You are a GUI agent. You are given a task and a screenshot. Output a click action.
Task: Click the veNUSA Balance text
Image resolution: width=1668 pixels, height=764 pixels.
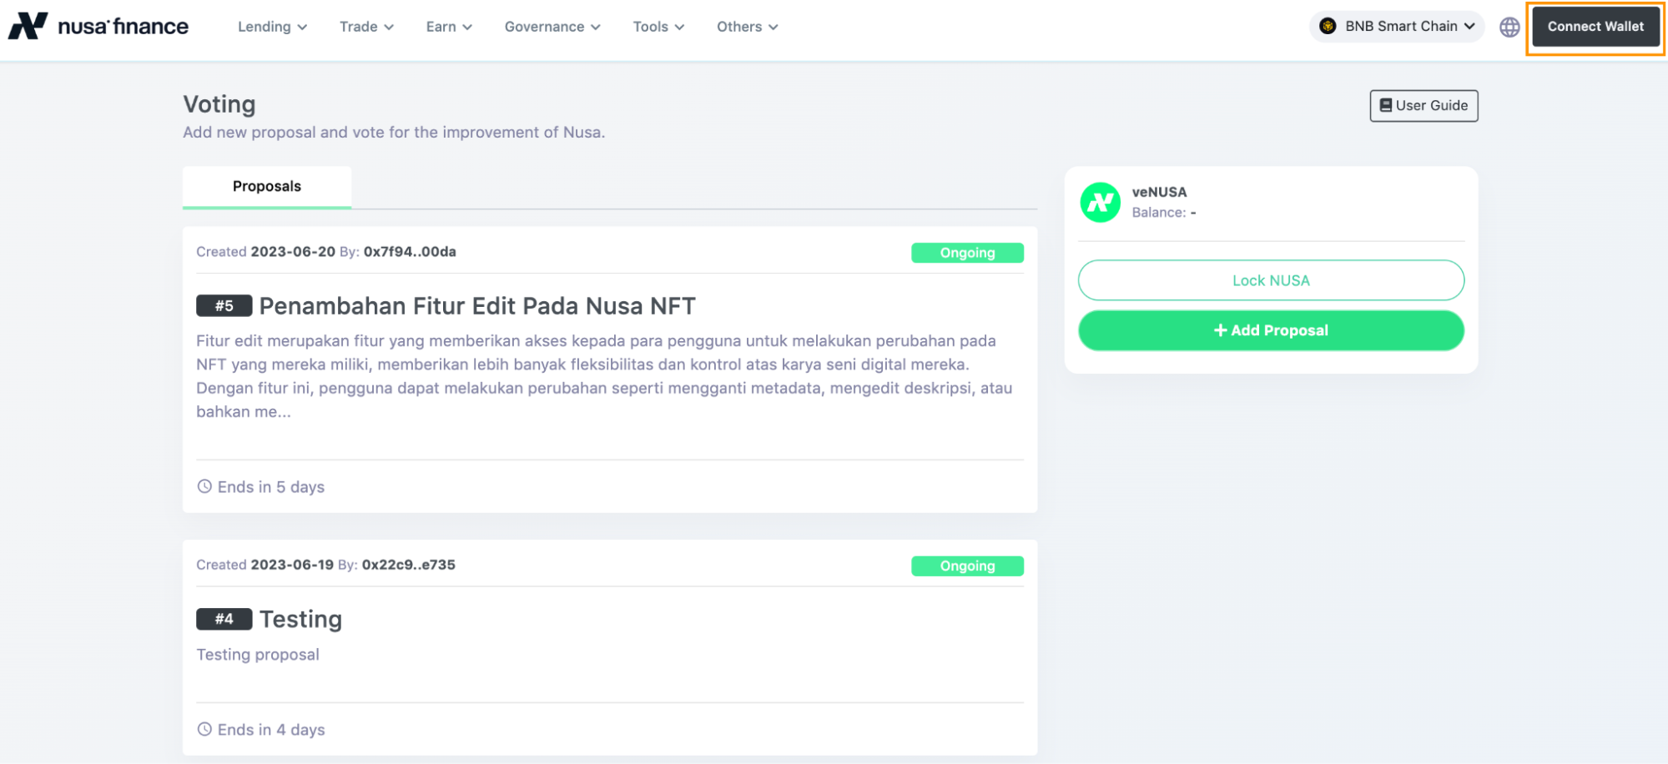coord(1164,213)
